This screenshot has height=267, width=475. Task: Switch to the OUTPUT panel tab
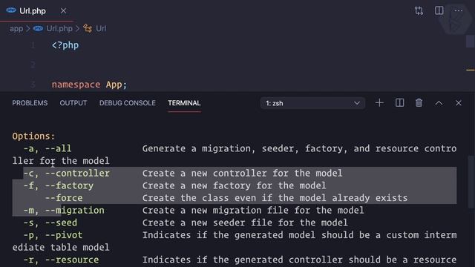click(73, 103)
